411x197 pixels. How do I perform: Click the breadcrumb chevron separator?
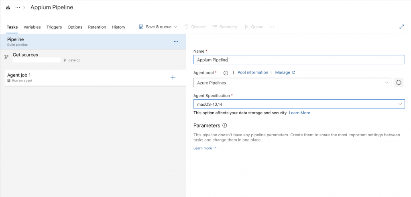(x=24, y=8)
